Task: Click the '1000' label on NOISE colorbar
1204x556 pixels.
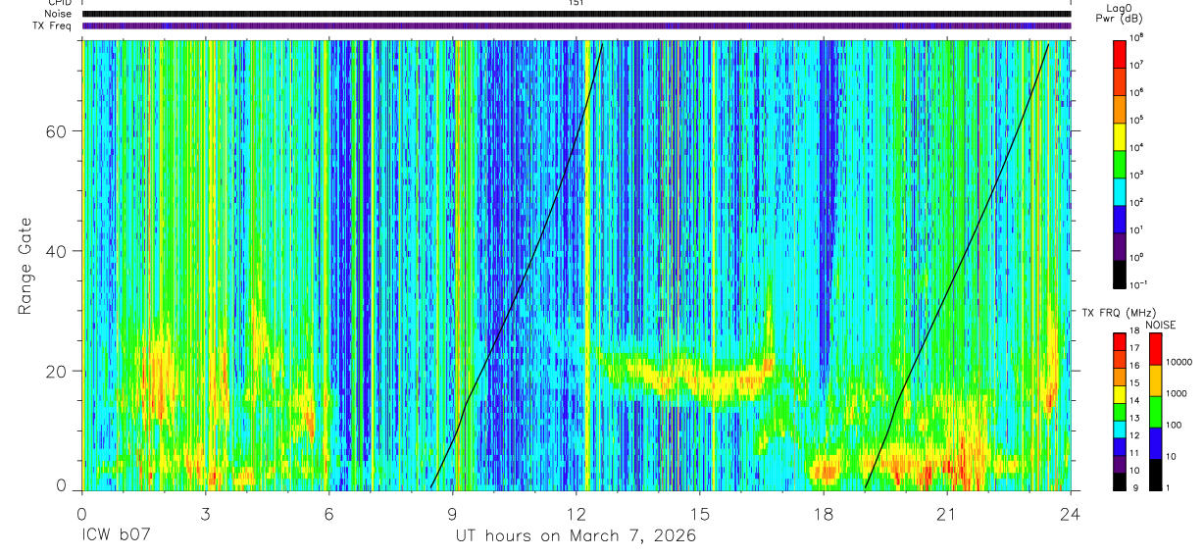Action: point(1176,394)
